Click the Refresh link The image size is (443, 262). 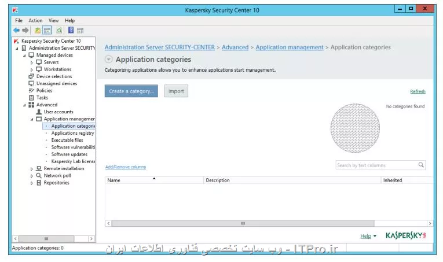(418, 91)
